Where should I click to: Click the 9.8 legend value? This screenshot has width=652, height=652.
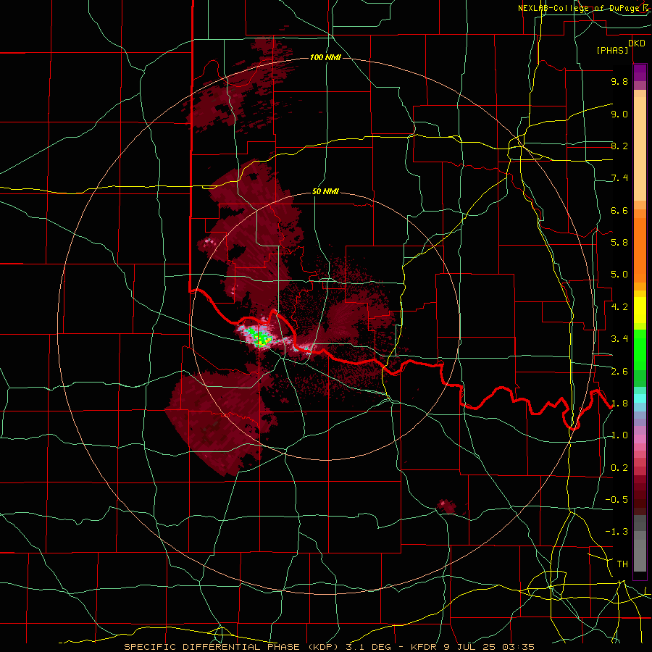click(619, 81)
